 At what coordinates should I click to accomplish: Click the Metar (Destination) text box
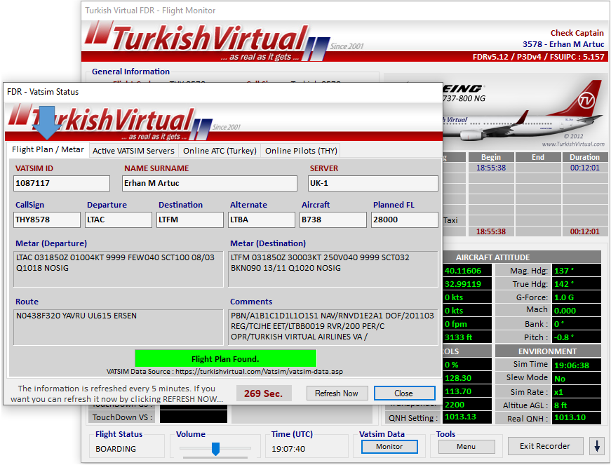(333, 269)
